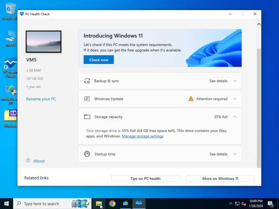Viewport: 279px width, 209px height.
Task: Show hidden system tray icons
Action: tap(231, 204)
